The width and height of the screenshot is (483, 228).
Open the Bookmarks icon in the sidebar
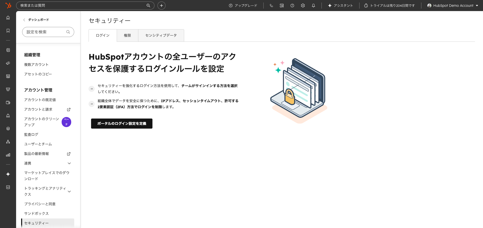click(x=8, y=30)
